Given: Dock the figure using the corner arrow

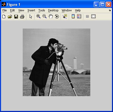Looking at the screenshot, I should coord(110,10).
